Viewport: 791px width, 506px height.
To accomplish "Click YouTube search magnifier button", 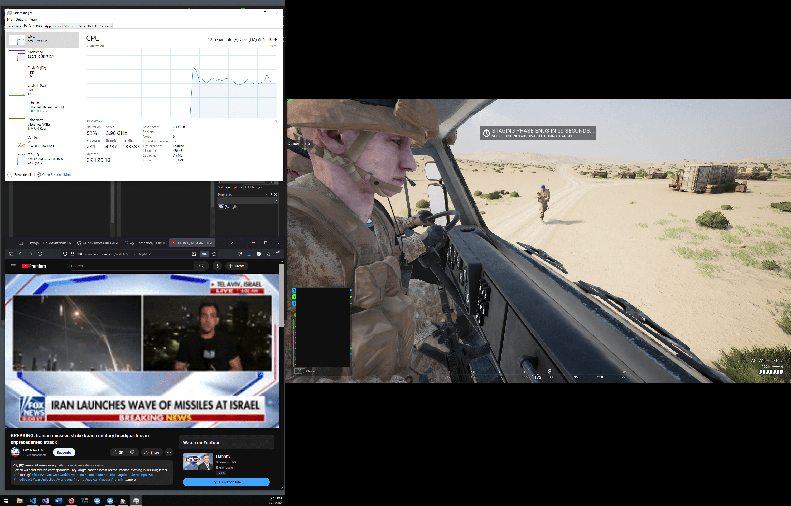I will click(201, 266).
